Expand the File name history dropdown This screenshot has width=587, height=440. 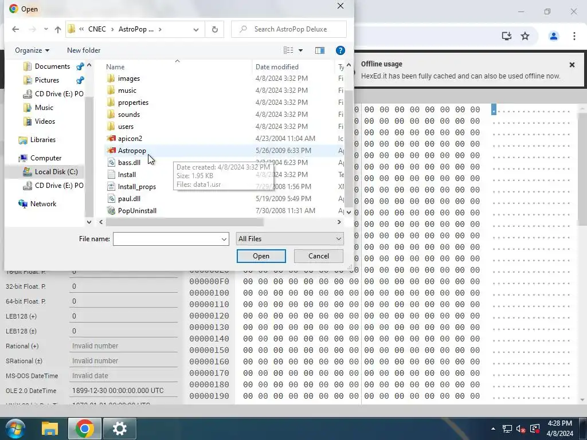[x=224, y=239]
